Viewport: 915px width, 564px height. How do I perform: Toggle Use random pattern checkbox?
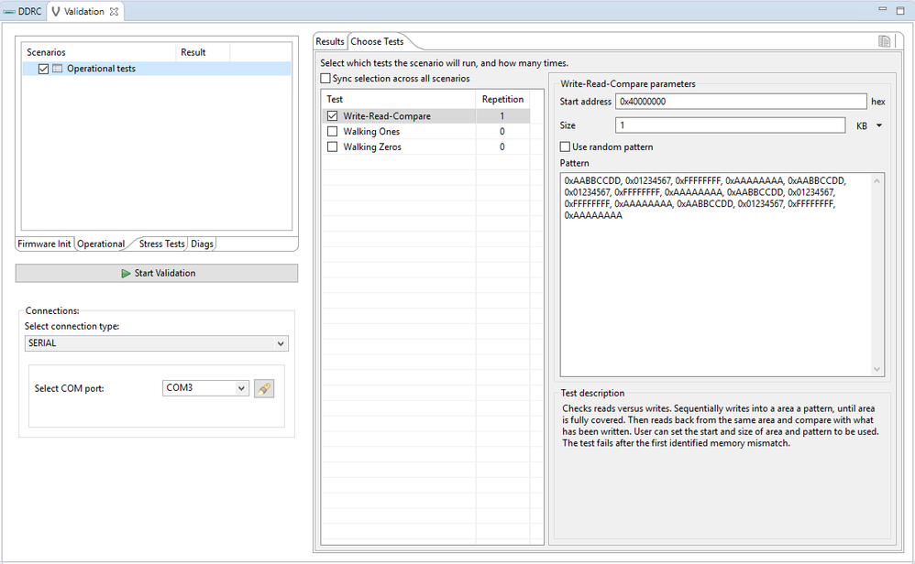(565, 146)
